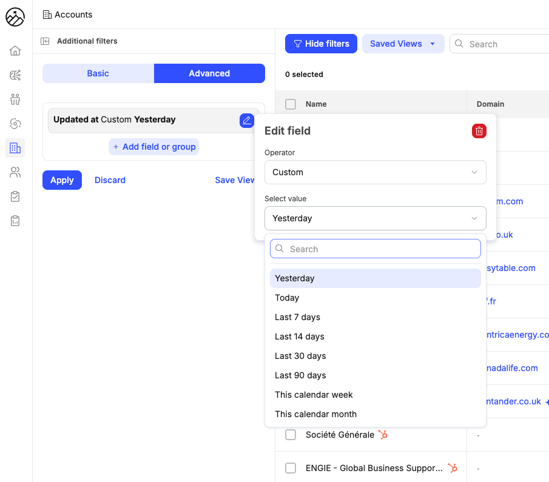Check the Société Générale row checkbox

pyautogui.click(x=291, y=435)
